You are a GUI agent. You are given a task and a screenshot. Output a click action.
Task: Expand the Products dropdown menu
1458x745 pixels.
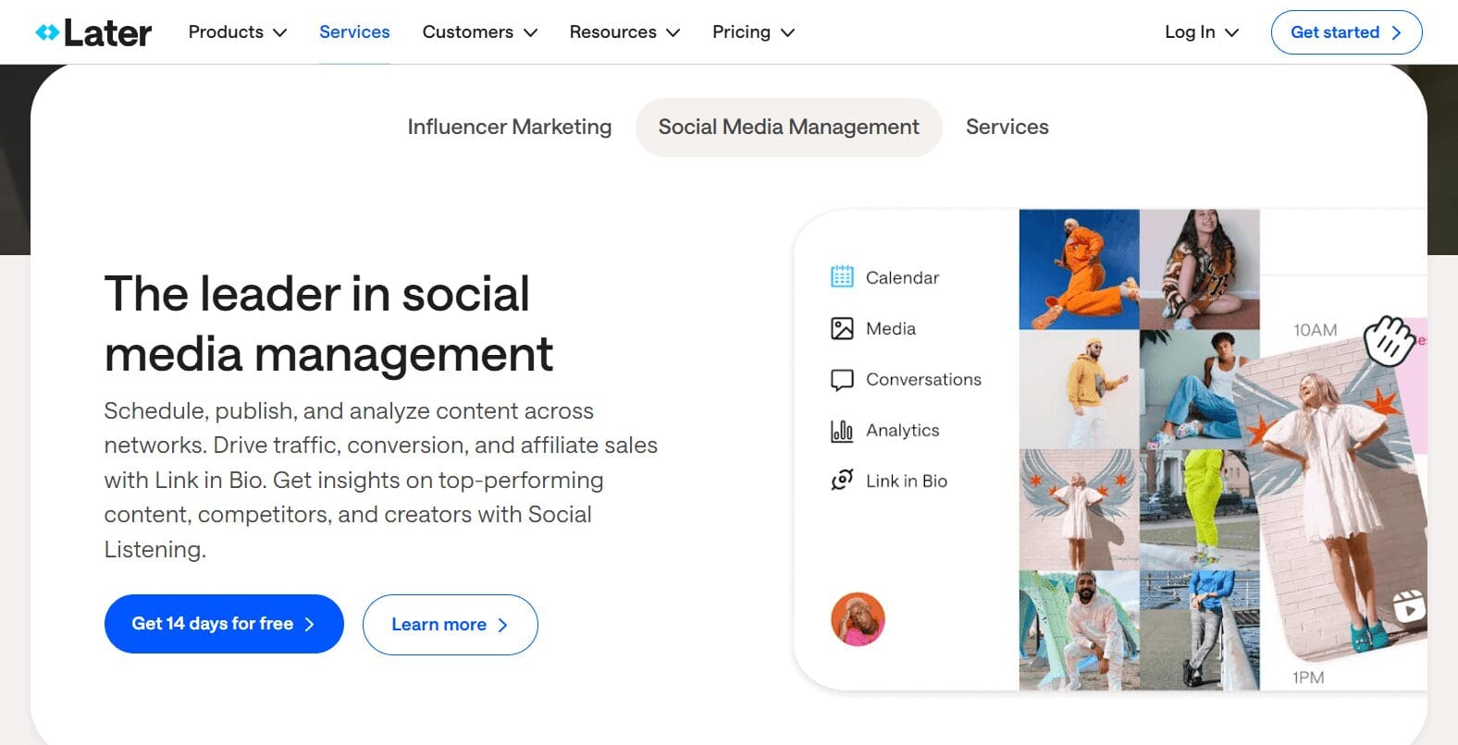pos(237,32)
